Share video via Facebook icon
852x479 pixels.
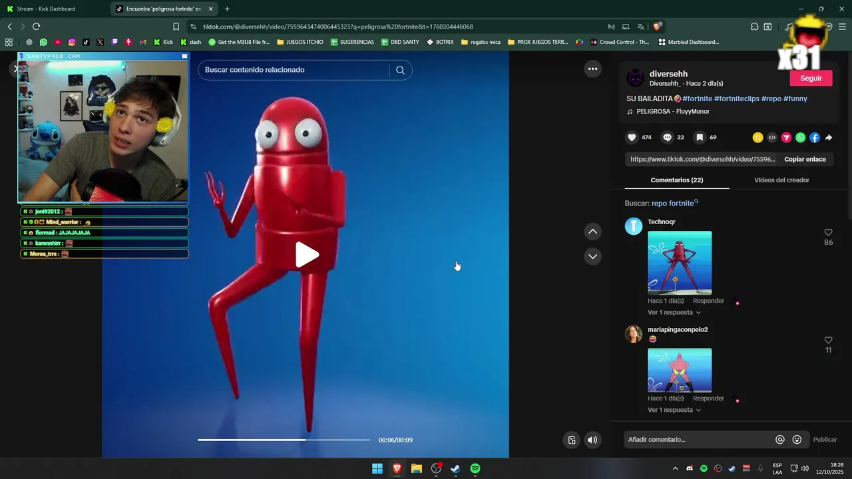click(x=815, y=138)
